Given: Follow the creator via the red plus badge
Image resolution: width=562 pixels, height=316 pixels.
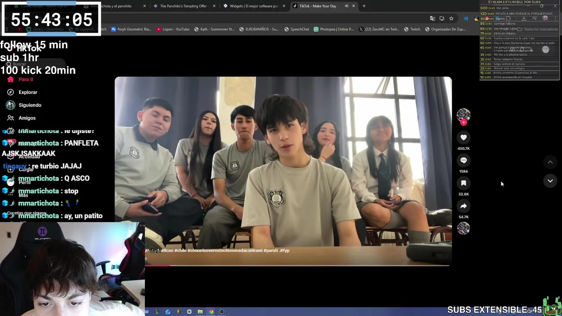Looking at the screenshot, I should click(463, 123).
